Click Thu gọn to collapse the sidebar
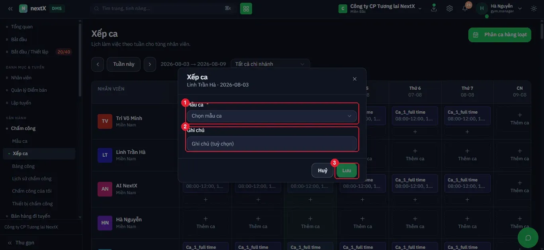 click(x=21, y=243)
